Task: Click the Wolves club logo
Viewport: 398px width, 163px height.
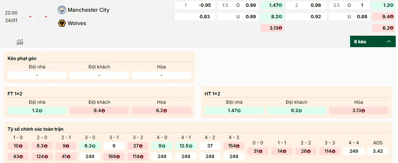Action: pos(62,23)
